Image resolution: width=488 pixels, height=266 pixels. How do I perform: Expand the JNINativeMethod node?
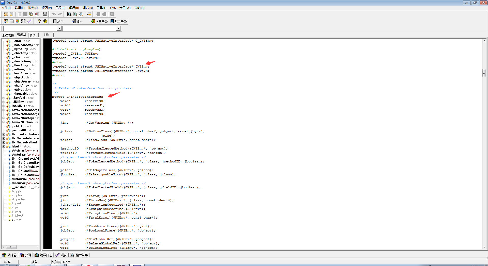click(x=4, y=142)
